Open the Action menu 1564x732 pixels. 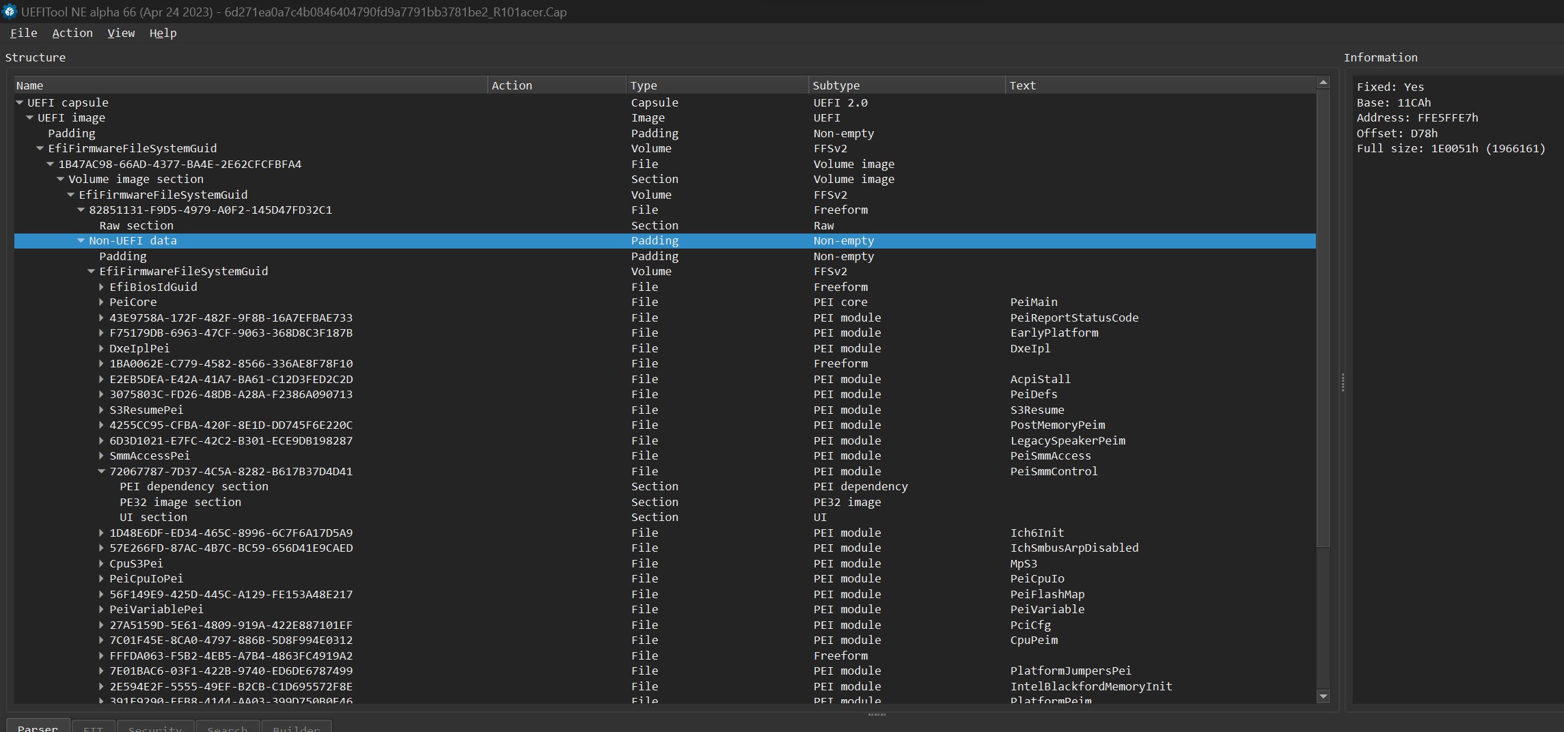pyautogui.click(x=72, y=33)
